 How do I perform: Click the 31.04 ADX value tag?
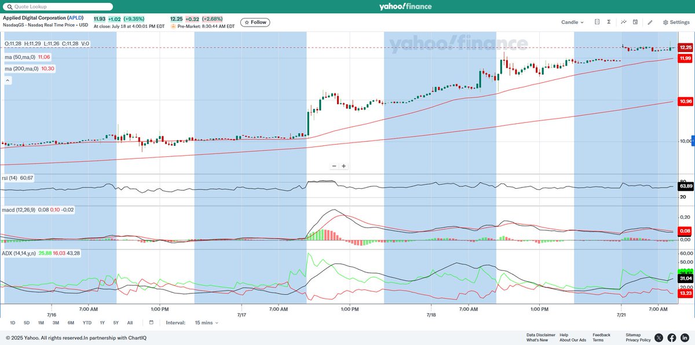tap(685, 278)
